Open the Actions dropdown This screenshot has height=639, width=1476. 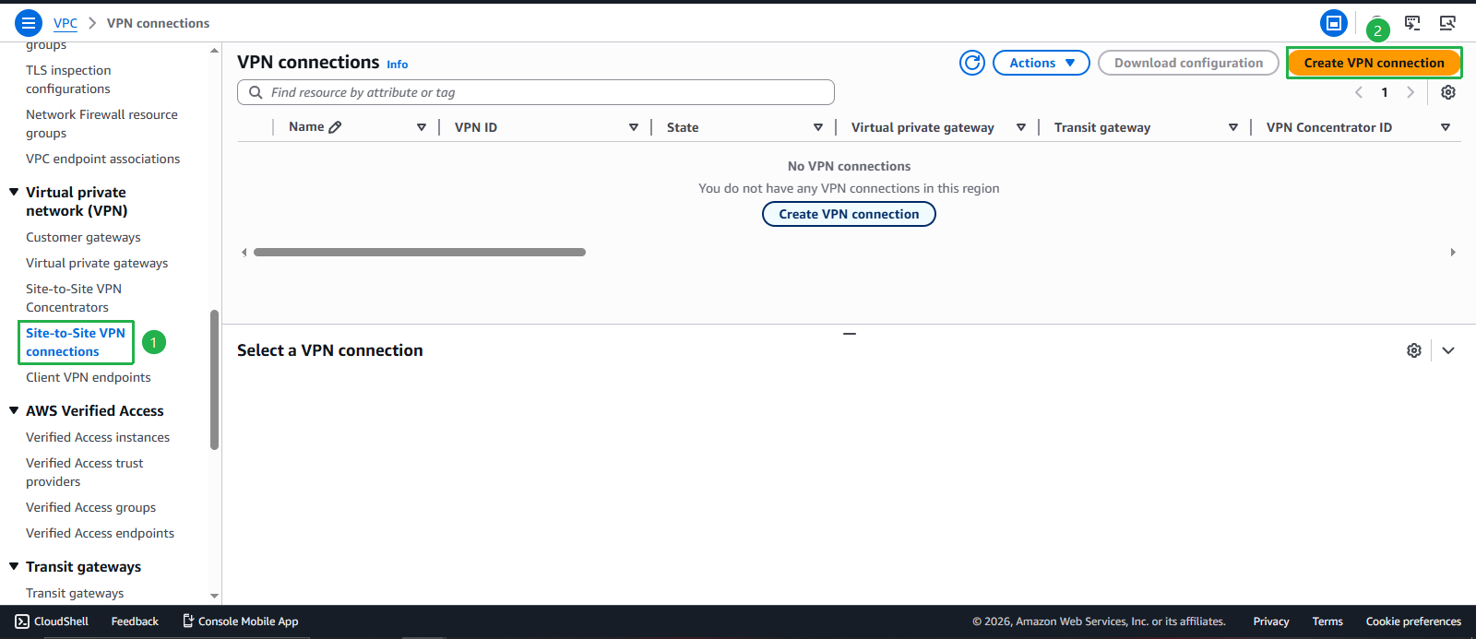[1042, 63]
